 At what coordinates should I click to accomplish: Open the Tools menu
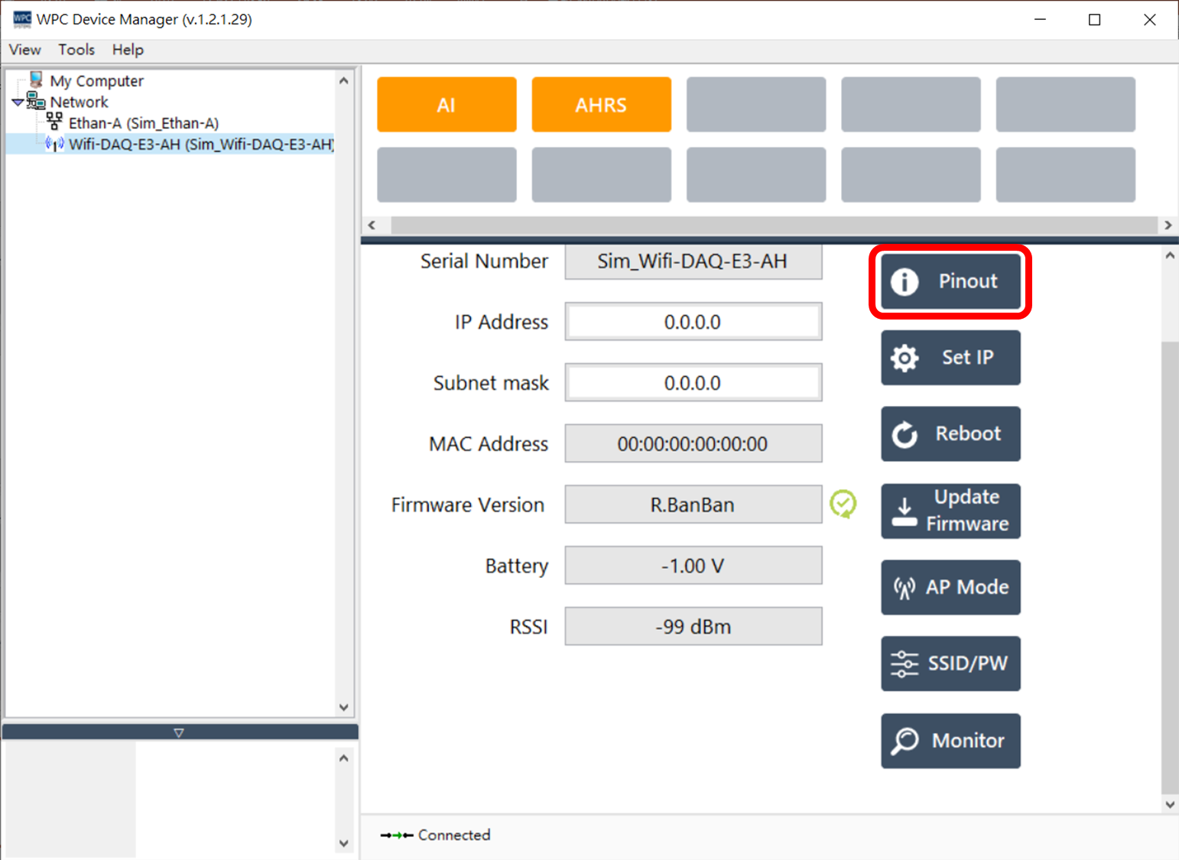coord(76,50)
